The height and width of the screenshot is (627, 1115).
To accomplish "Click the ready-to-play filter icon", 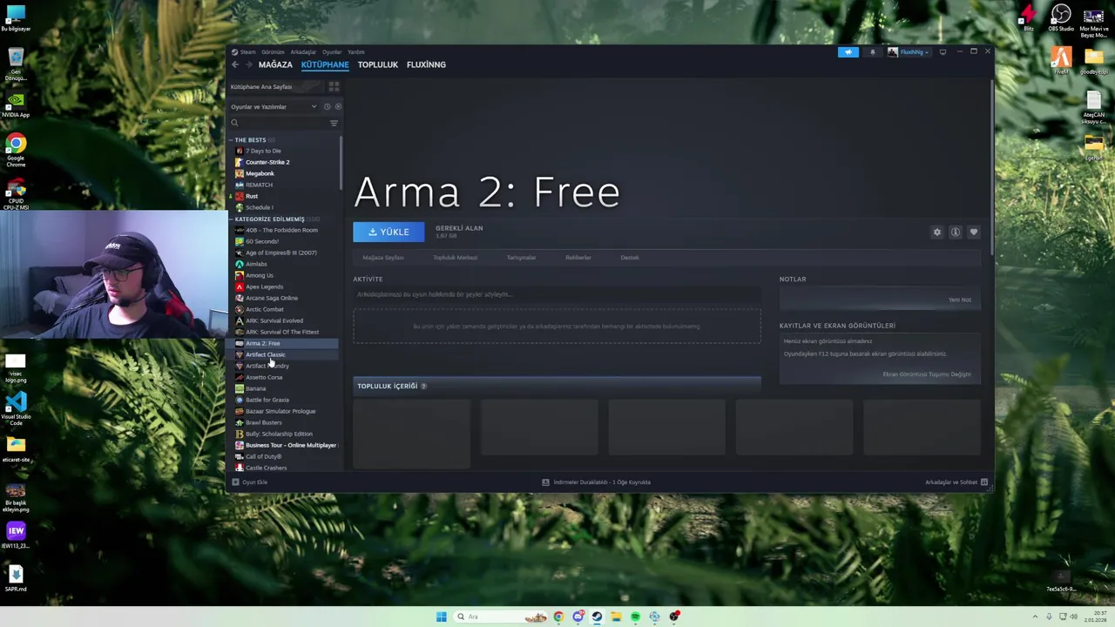I will (x=338, y=106).
